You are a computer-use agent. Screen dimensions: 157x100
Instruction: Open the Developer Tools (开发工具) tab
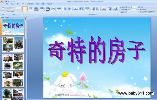pyautogui.click(x=49, y=4)
